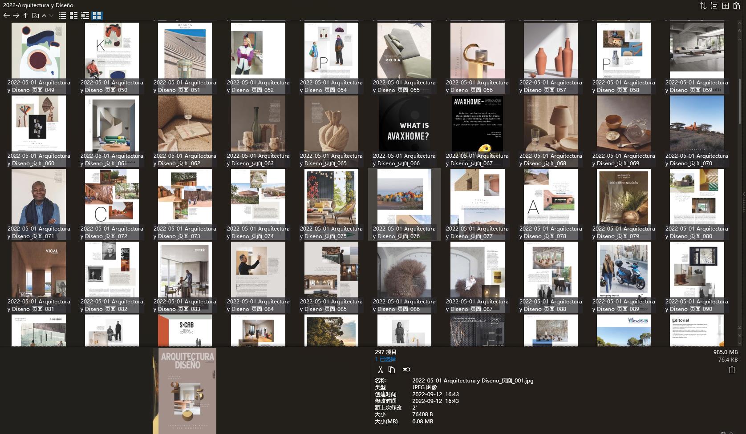Paste from clipboard using top-right icon
Screen dimensions: 746x434
pos(737,6)
